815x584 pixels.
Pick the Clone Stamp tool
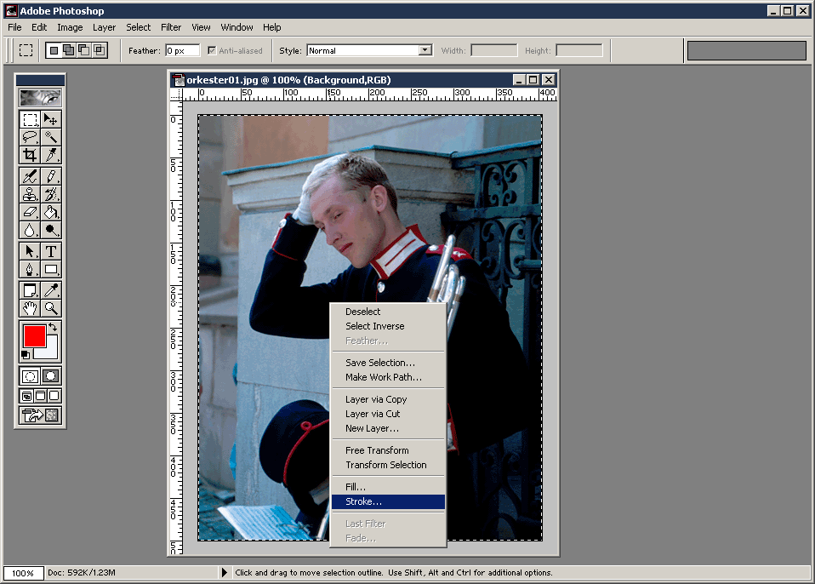click(x=30, y=194)
